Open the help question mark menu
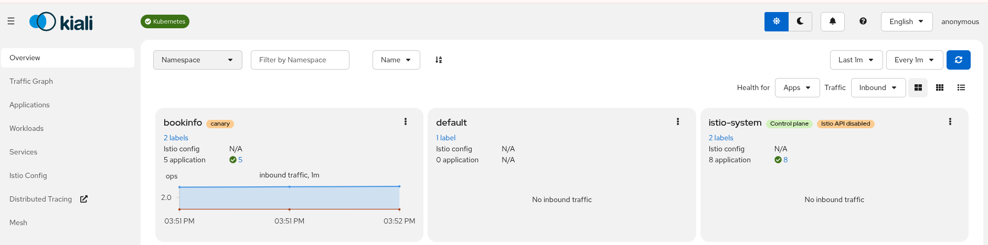Image resolution: width=988 pixels, height=245 pixels. [863, 21]
